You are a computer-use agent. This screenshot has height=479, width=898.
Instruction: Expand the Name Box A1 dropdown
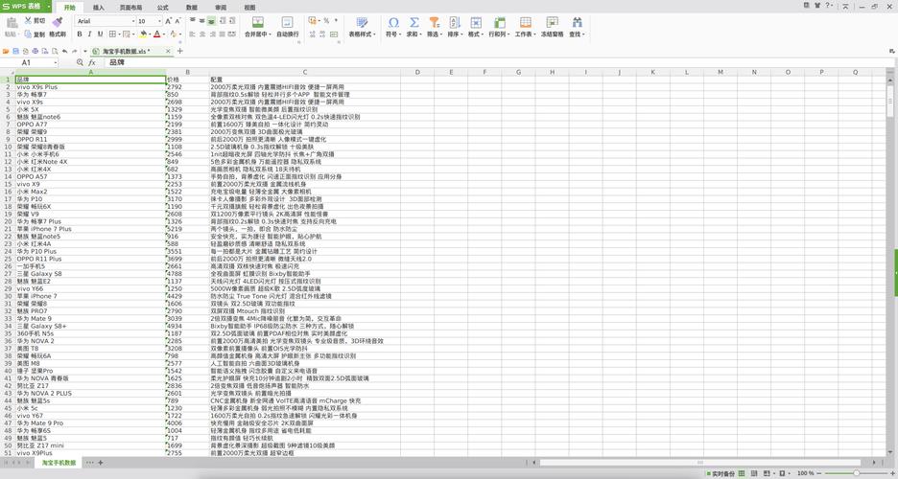(56, 62)
